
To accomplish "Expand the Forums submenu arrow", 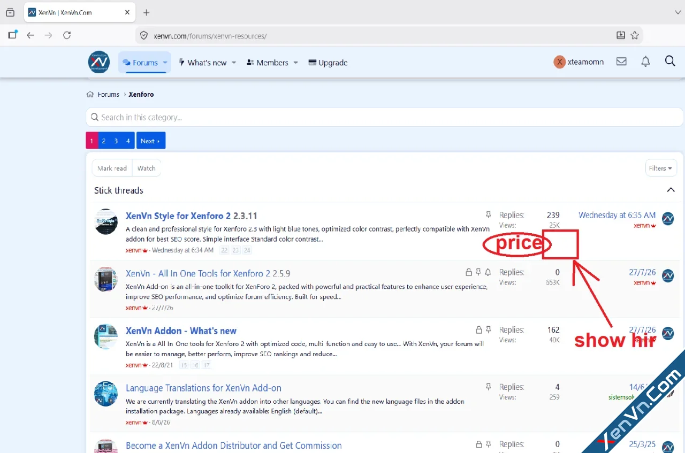I will [165, 63].
